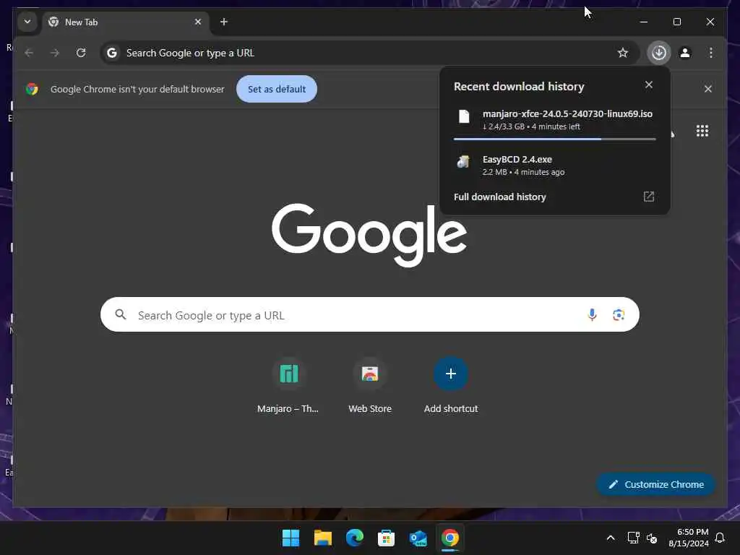Click the open-in-new-tab icon for download history
Viewport: 740px width, 555px height.
tap(649, 197)
